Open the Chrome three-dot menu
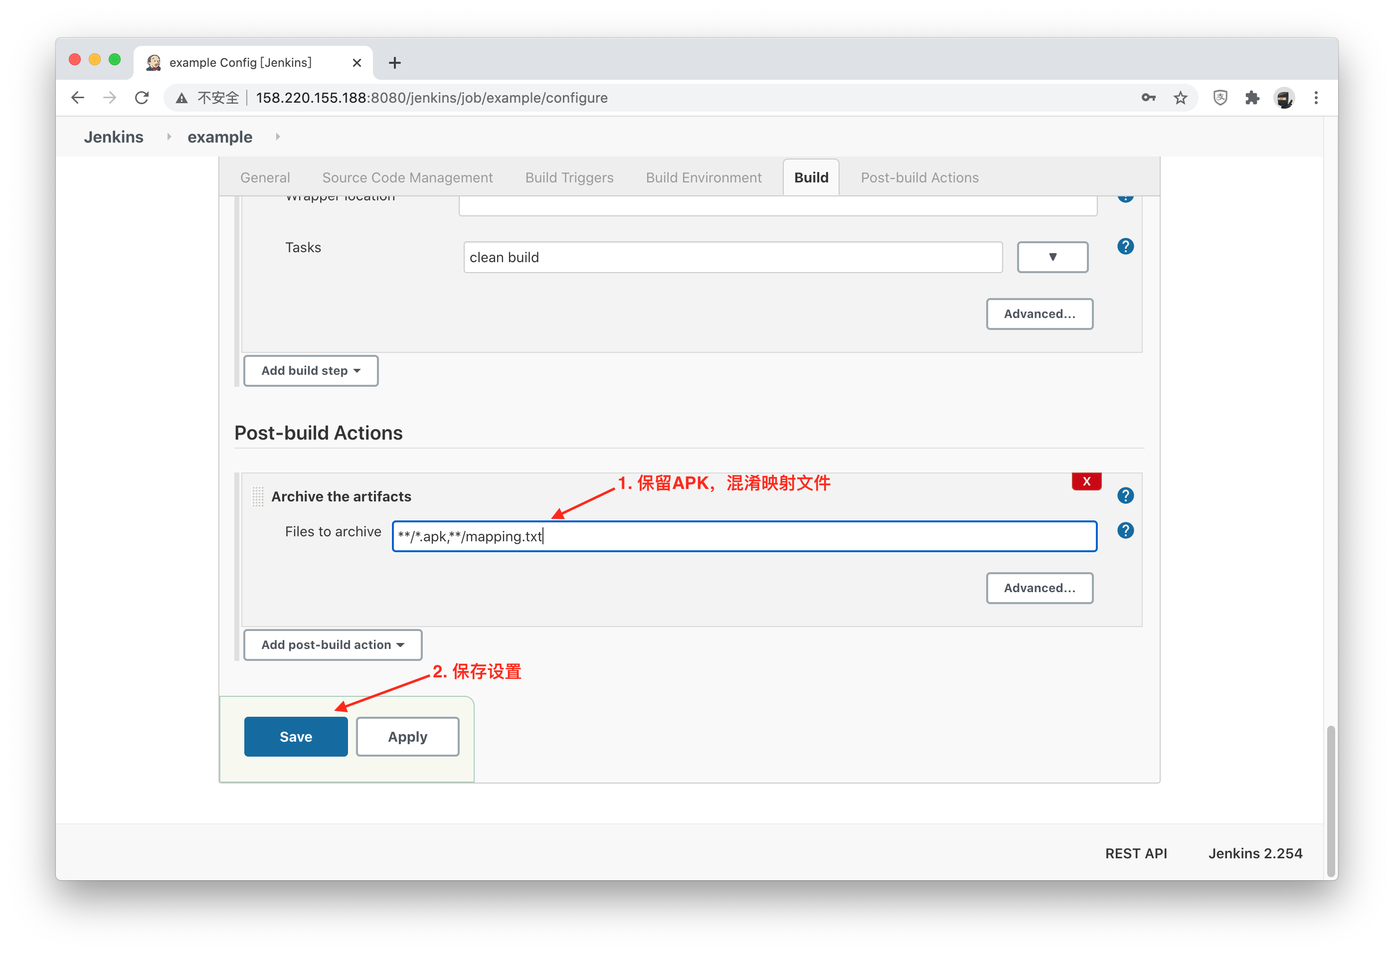This screenshot has width=1394, height=954. 1316,98
